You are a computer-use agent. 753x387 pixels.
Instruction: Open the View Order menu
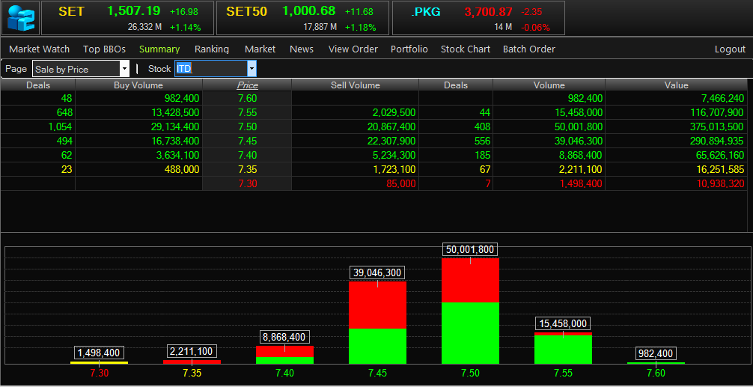tap(353, 49)
